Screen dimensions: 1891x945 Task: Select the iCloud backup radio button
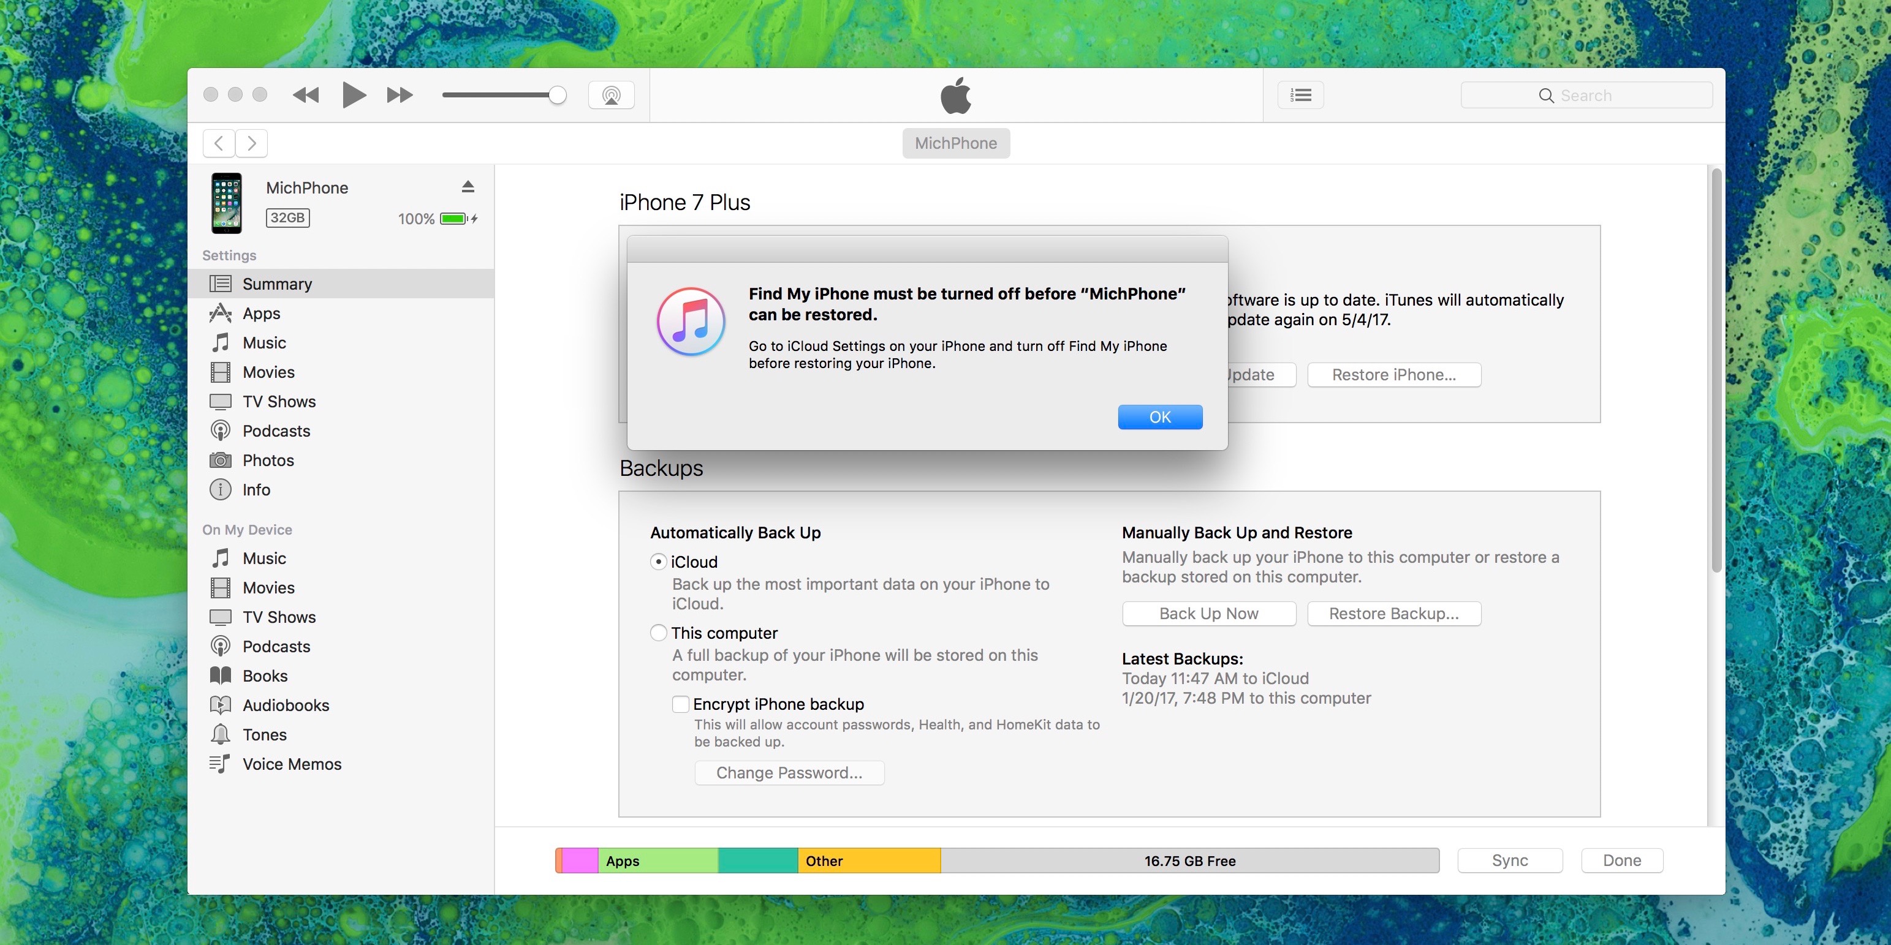(x=659, y=562)
